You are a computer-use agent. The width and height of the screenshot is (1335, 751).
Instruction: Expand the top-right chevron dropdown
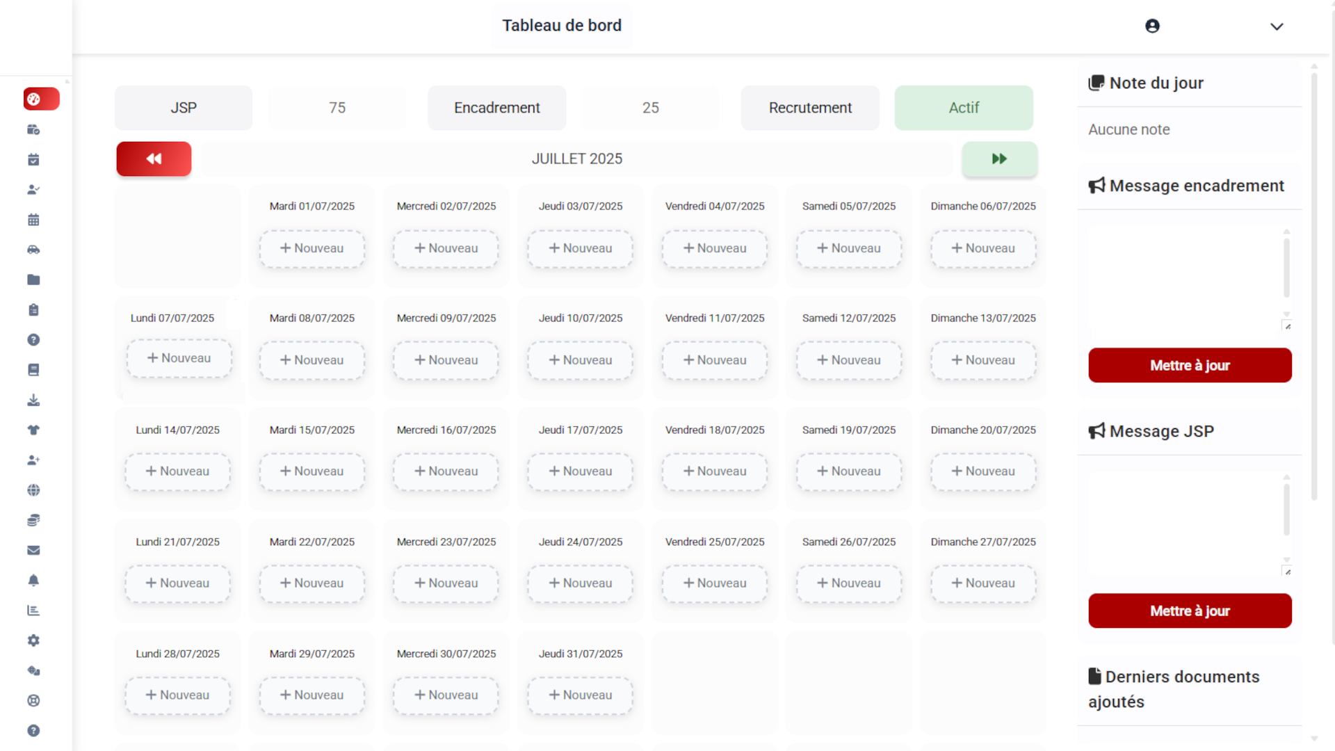coord(1277,26)
